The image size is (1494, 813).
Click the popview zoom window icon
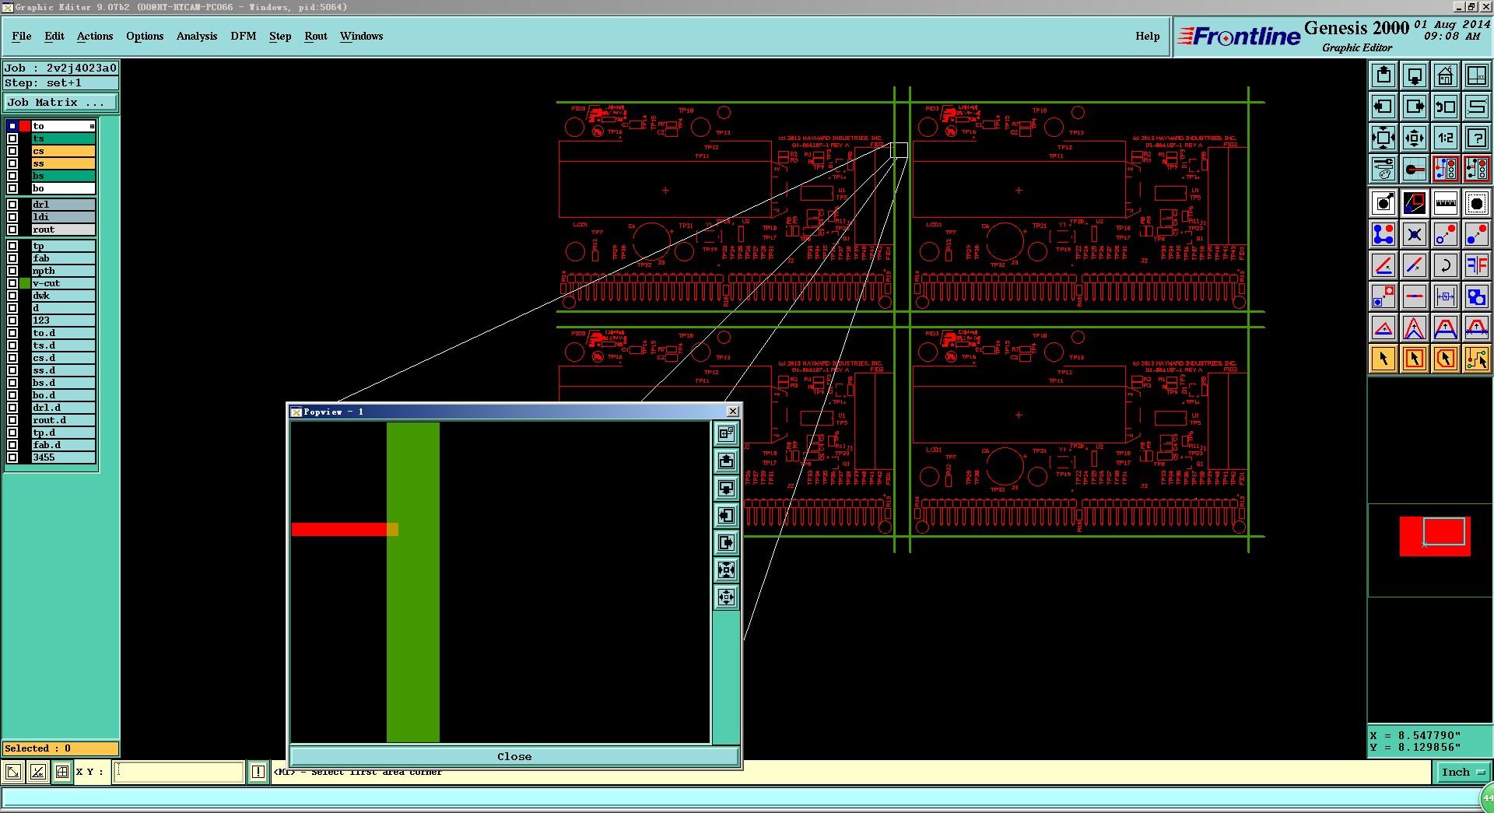click(x=726, y=433)
